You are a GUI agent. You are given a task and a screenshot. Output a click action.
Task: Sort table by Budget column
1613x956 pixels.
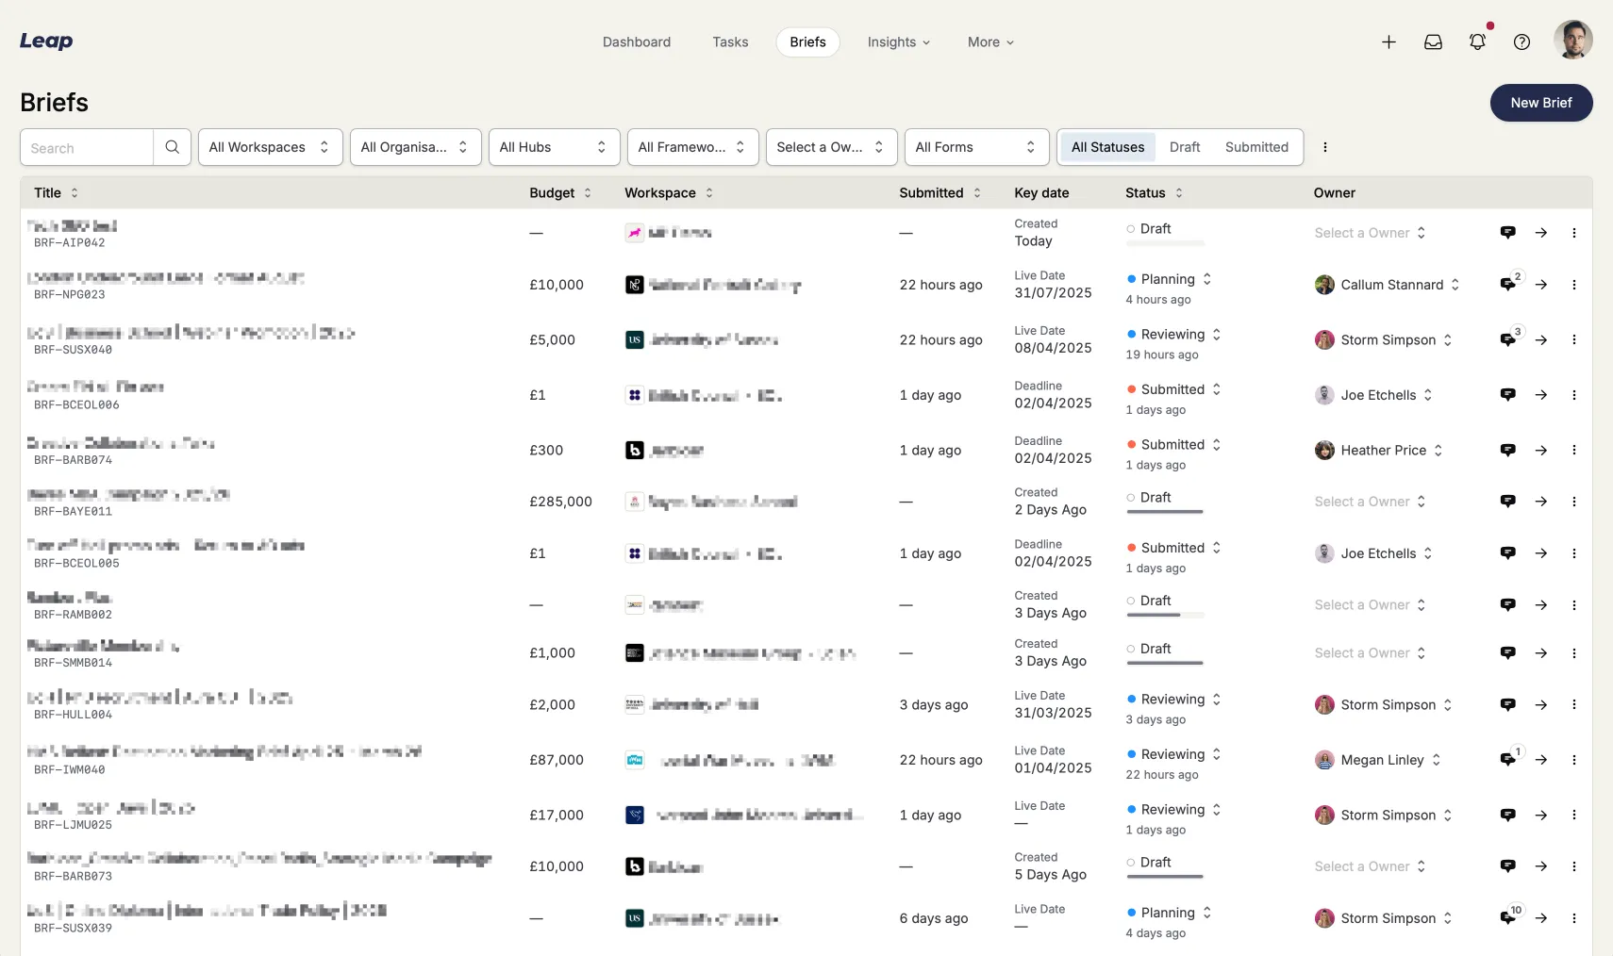[560, 193]
